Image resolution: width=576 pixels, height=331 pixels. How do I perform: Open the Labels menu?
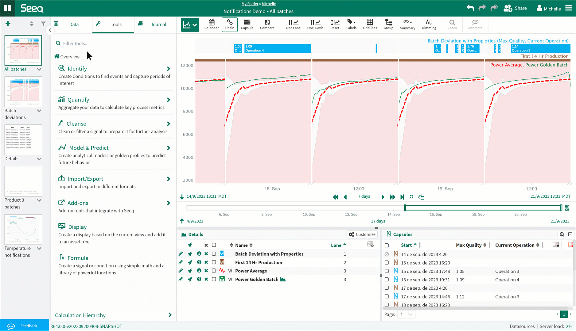[x=351, y=25]
